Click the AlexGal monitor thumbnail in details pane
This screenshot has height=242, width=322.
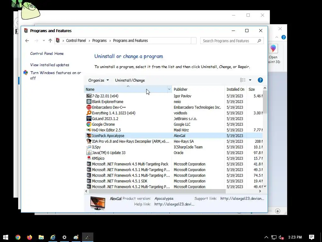(x=97, y=203)
